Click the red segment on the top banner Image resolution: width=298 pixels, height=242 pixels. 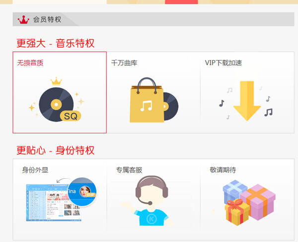coord(181,2)
